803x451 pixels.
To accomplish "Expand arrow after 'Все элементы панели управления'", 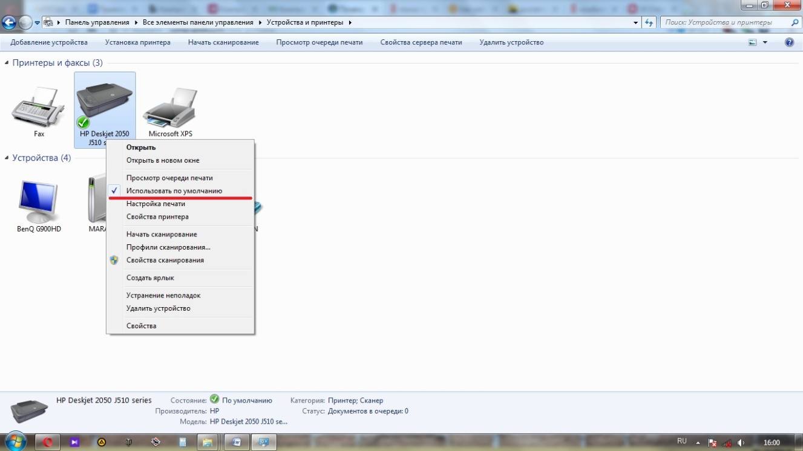I will point(260,22).
